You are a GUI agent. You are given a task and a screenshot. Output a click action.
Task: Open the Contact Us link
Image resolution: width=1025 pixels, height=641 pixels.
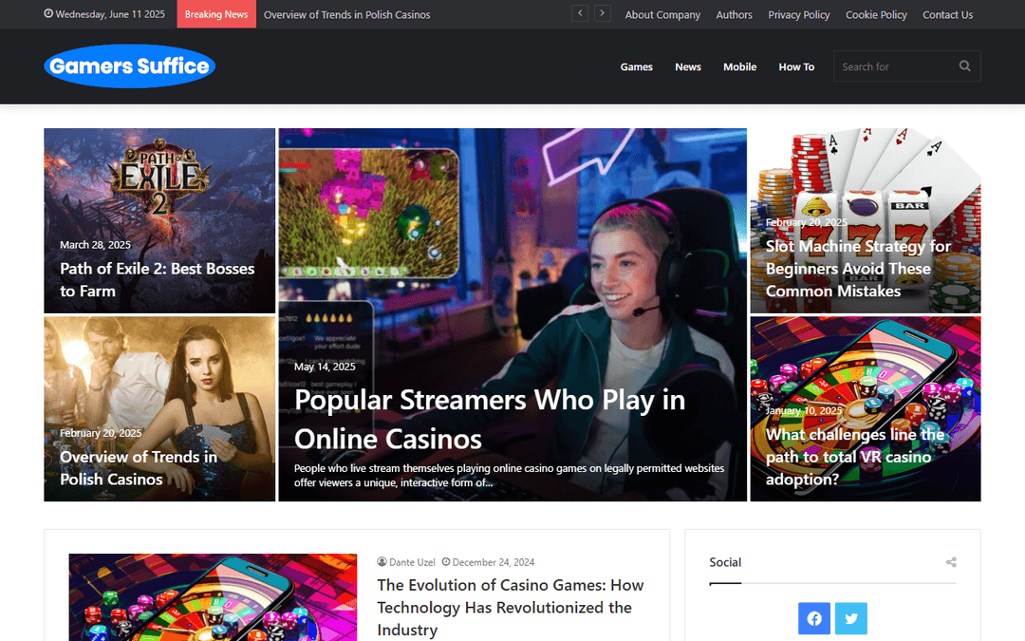(947, 14)
